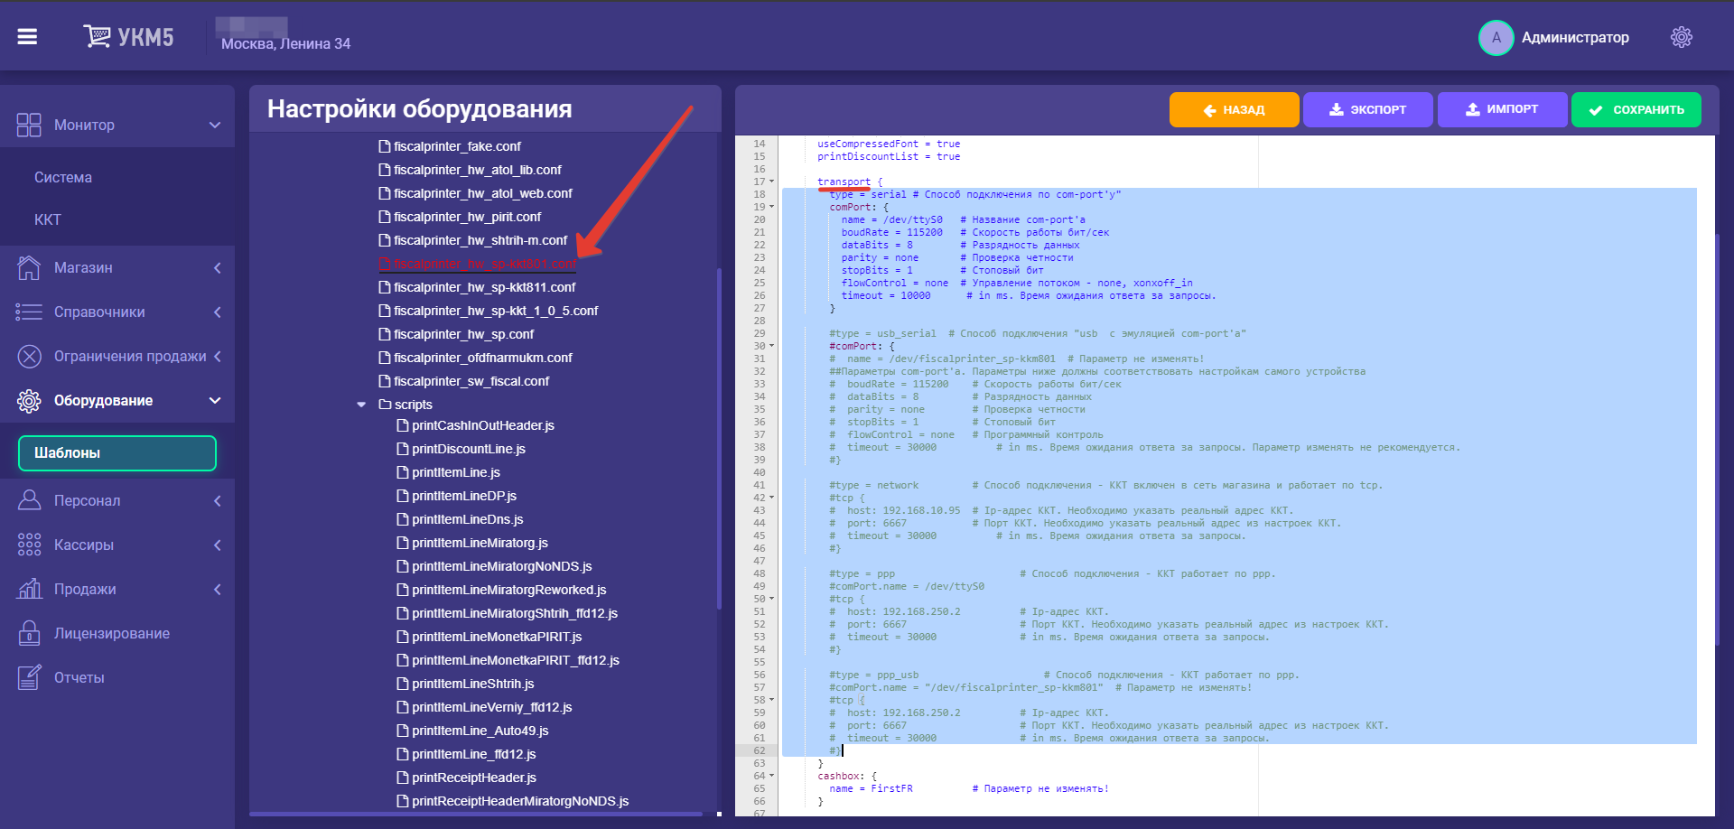
Task: Click the scripts folder icon
Action: [x=385, y=405]
